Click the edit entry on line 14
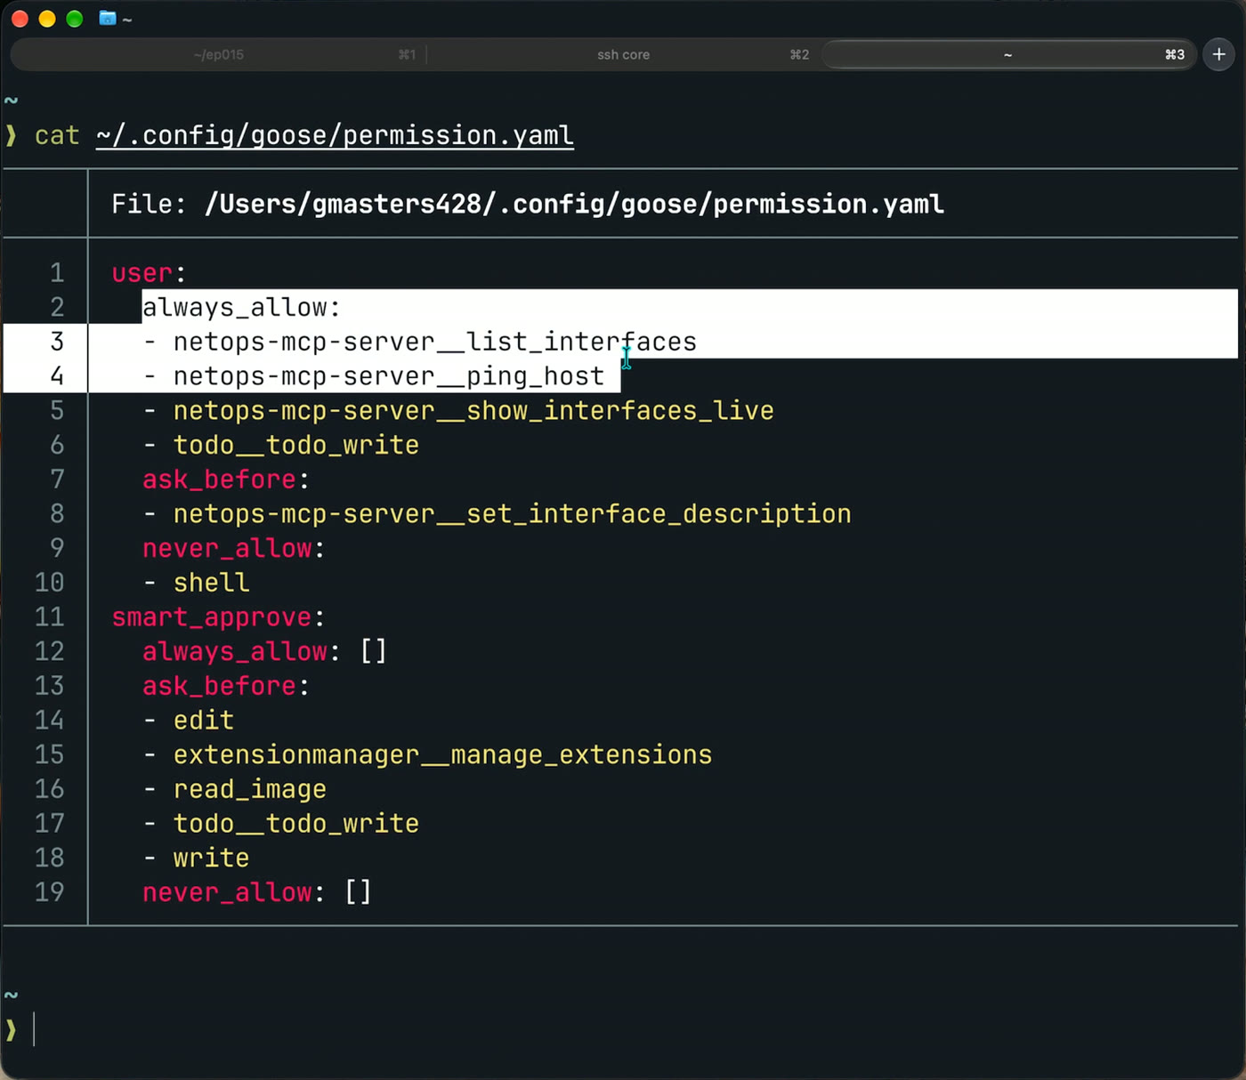The image size is (1246, 1080). point(204,721)
